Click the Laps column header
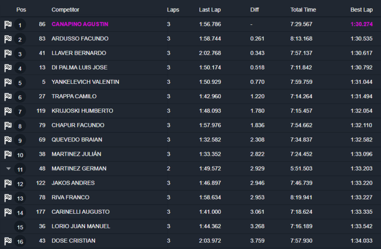The image size is (381, 249). click(173, 10)
